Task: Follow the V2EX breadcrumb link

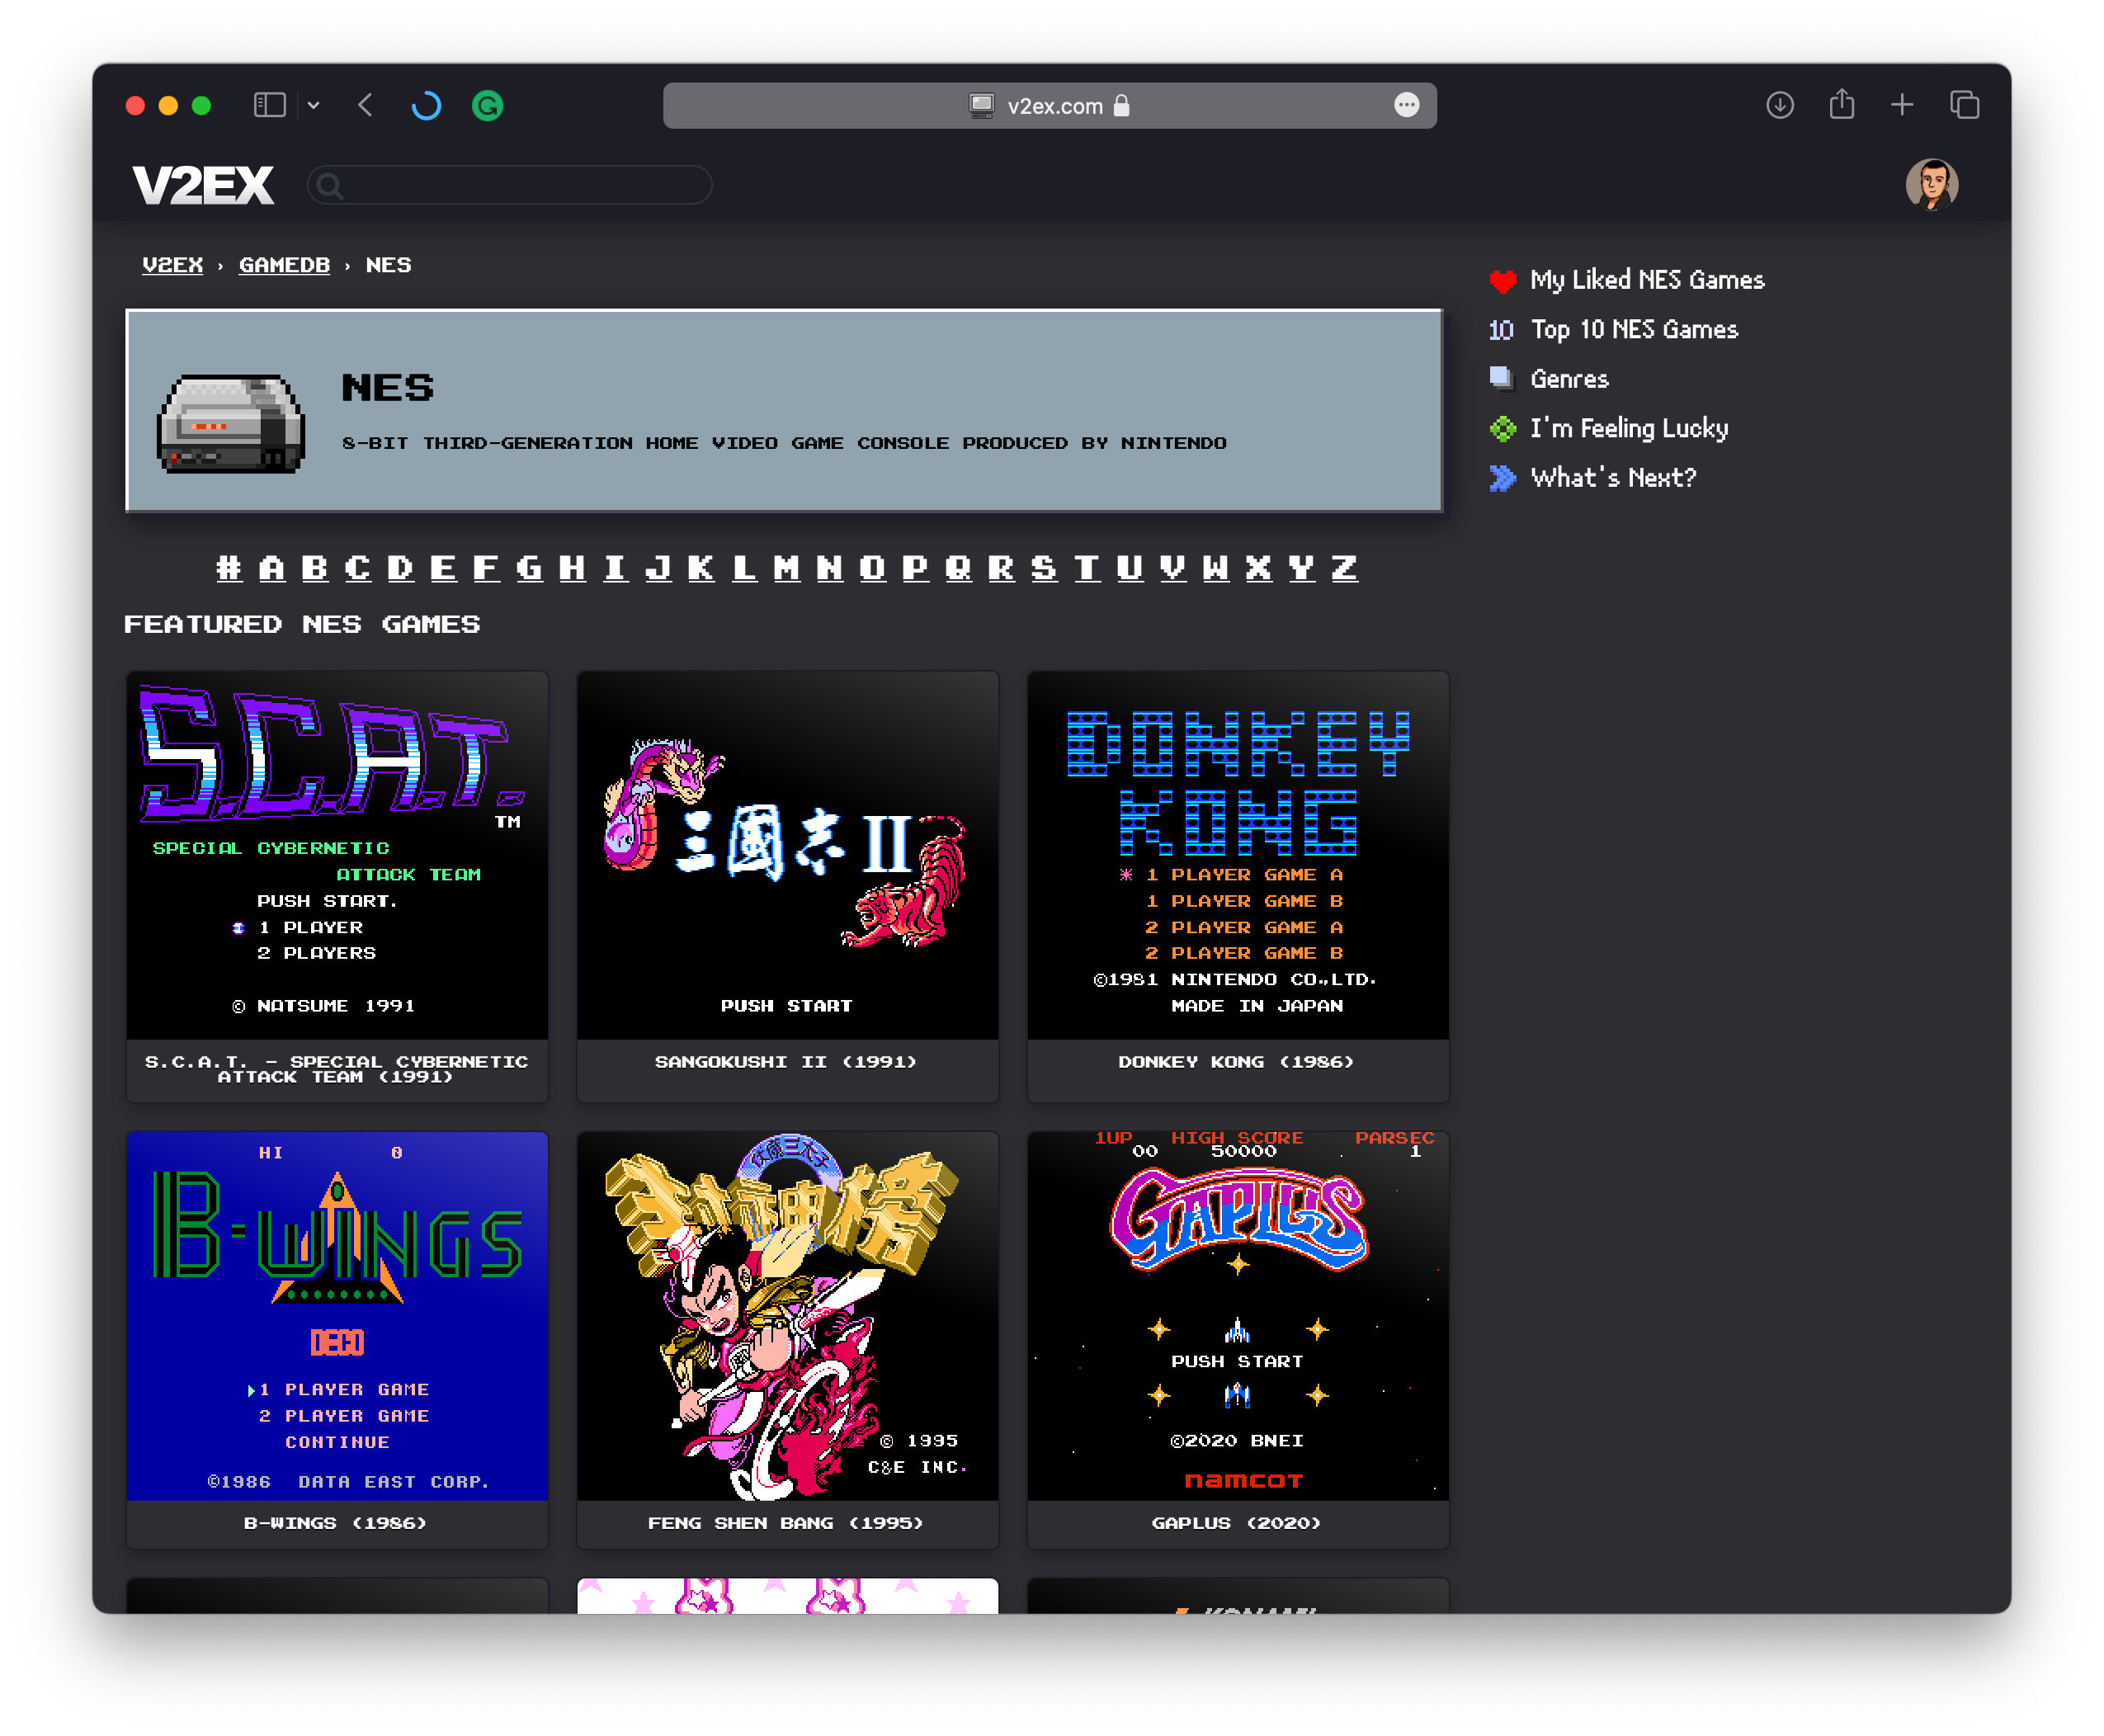Action: pyautogui.click(x=172, y=265)
